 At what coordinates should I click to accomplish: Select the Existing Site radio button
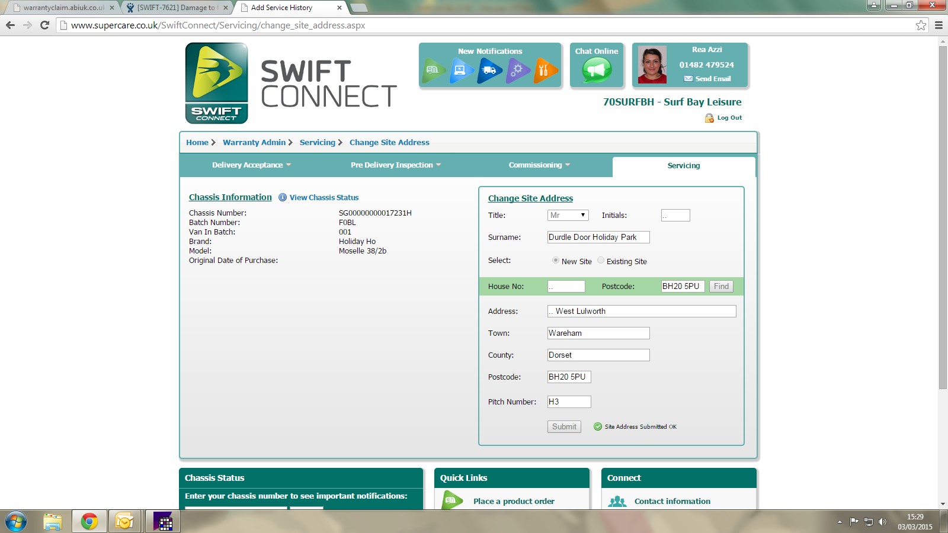tap(601, 261)
